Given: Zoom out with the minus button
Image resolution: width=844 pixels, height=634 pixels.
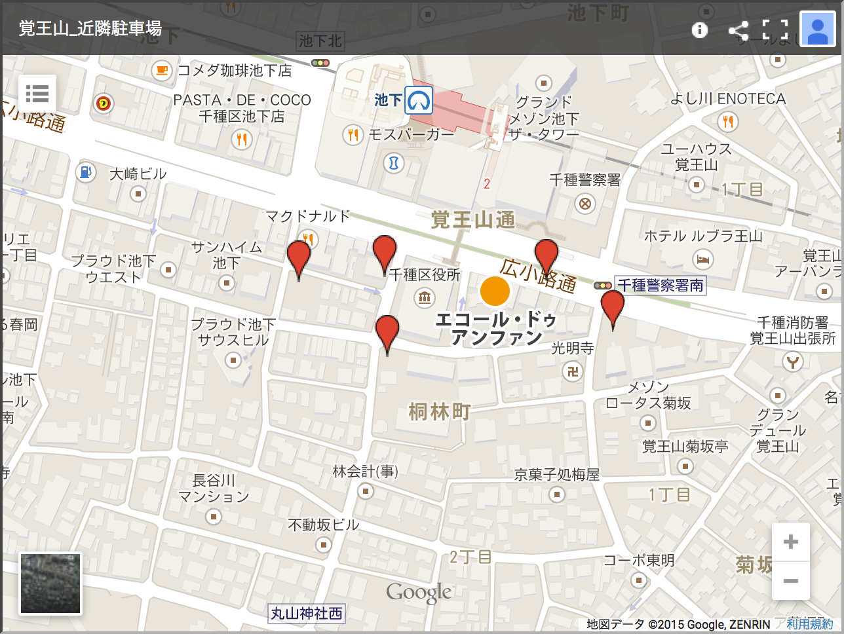Looking at the screenshot, I should 791,581.
